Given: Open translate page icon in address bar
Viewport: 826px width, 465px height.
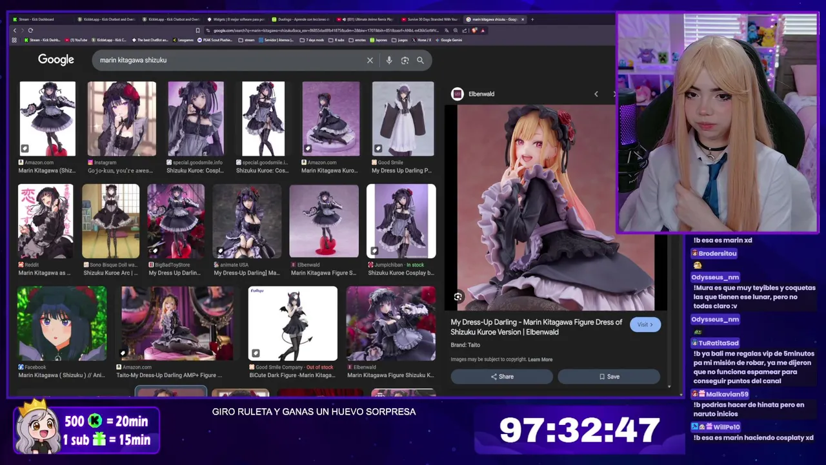Looking at the screenshot, I should 447,30.
